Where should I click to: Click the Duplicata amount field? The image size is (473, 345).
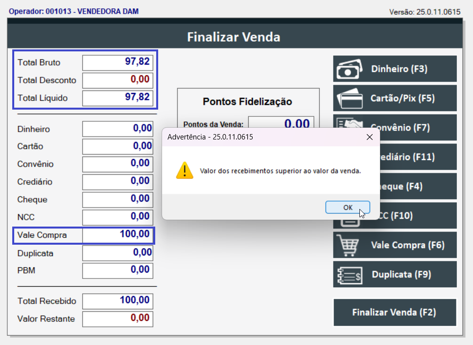click(x=118, y=253)
